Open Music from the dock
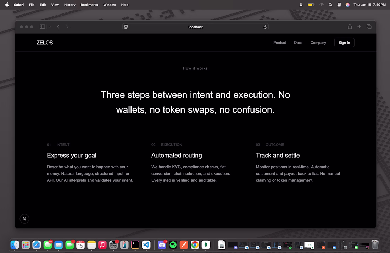The image size is (390, 253). tap(102, 245)
